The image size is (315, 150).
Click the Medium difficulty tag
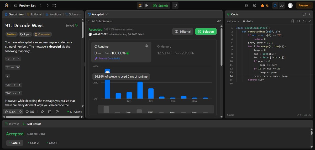11,34
